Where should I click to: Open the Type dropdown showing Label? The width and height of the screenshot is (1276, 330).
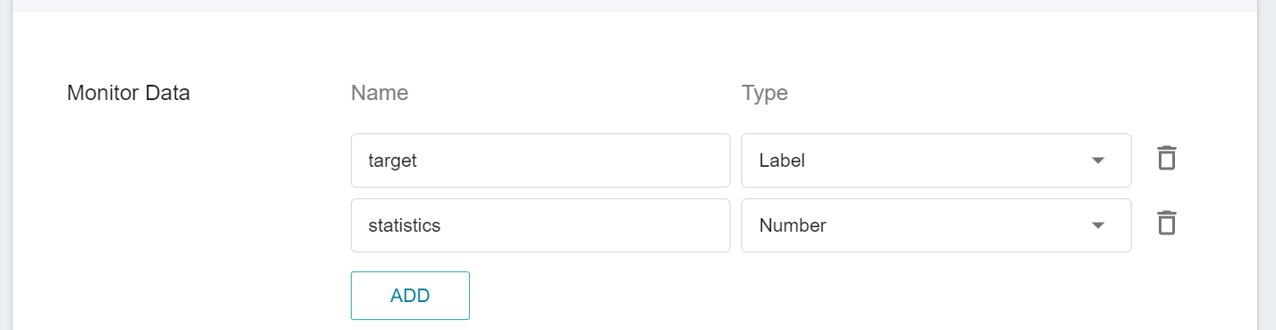click(936, 160)
